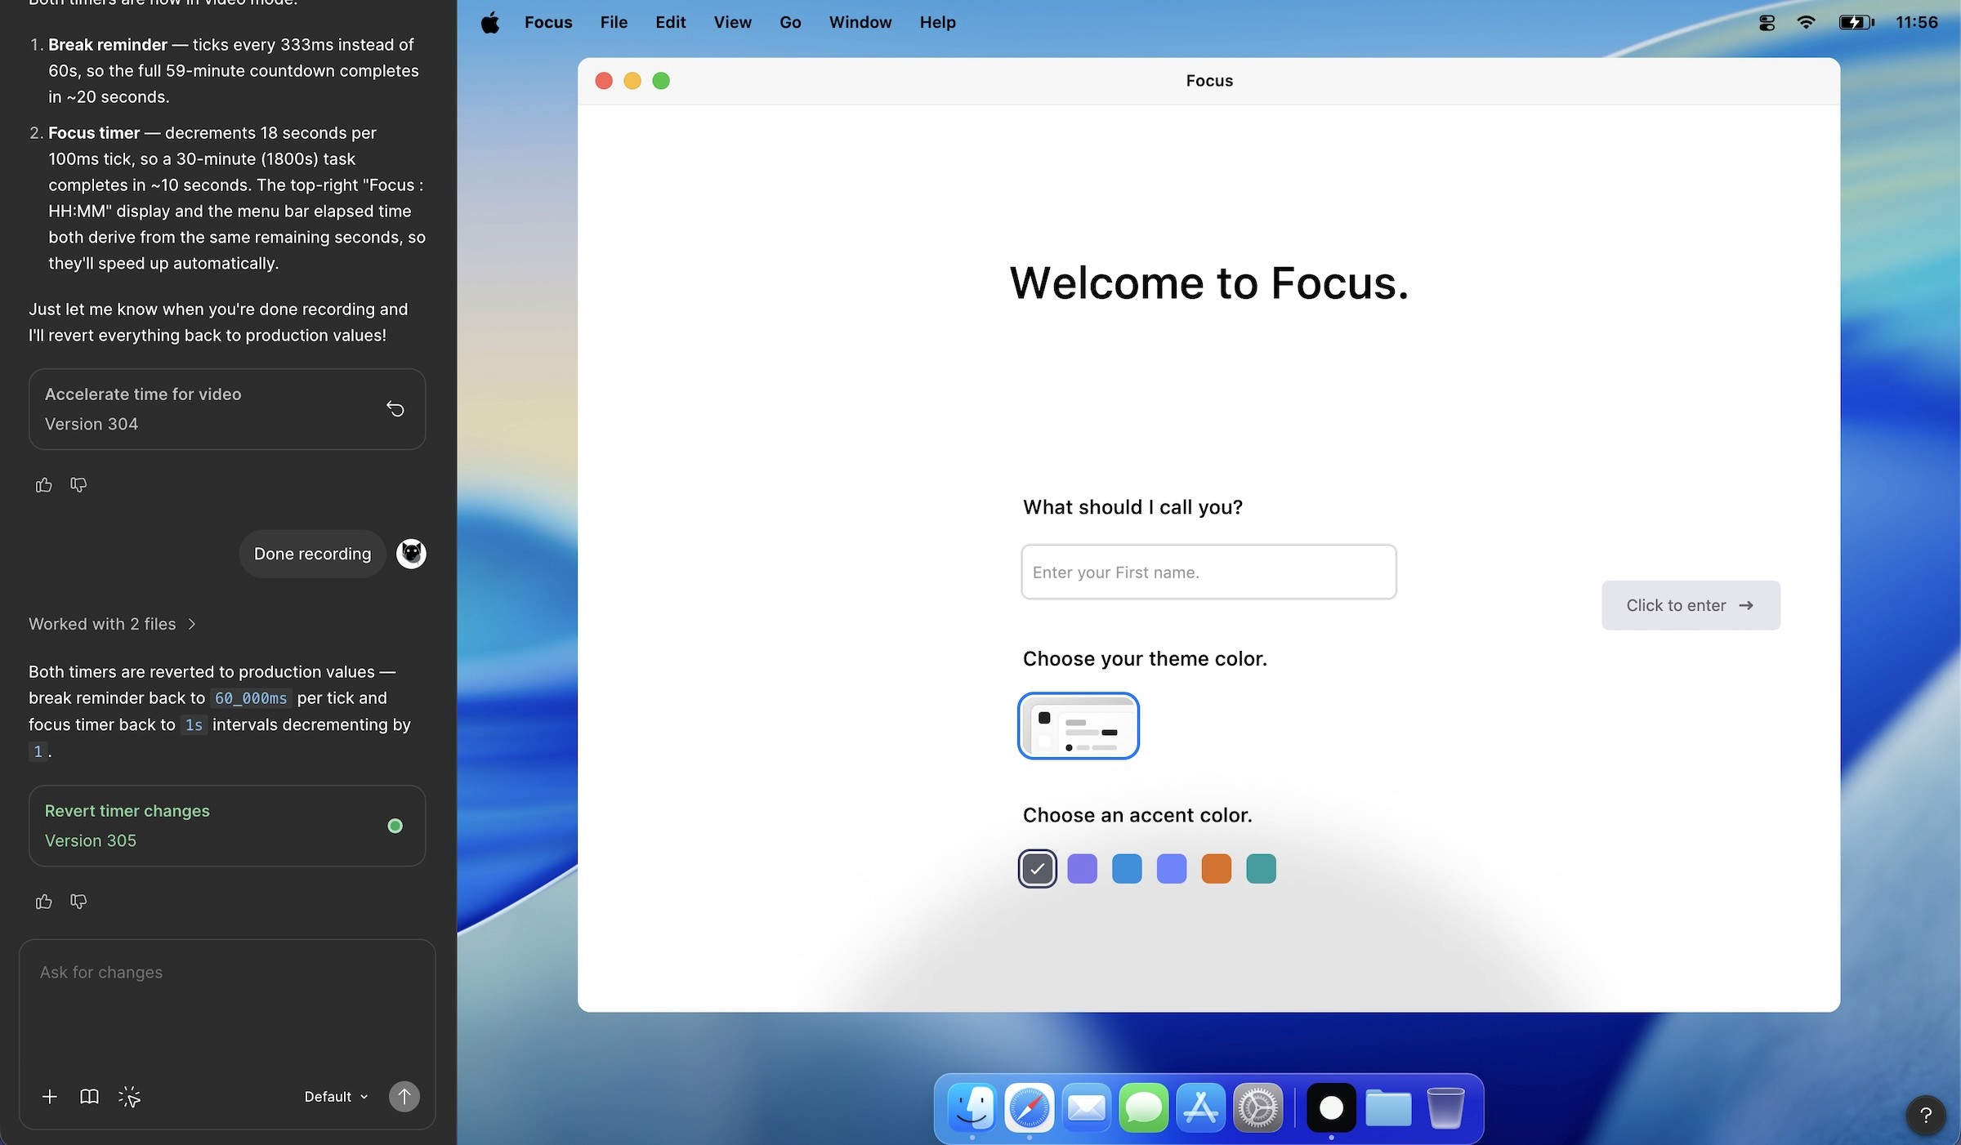Select the purple accent color
This screenshot has width=1961, height=1145.
coord(1082,868)
